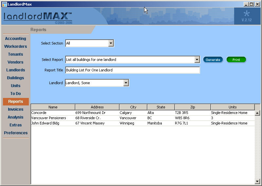Expand the Select Report dropdown arrow

[x=197, y=60]
